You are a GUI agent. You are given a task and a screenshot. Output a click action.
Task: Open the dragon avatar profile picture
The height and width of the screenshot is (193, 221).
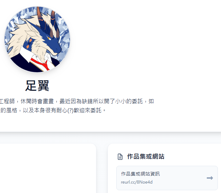(37, 39)
